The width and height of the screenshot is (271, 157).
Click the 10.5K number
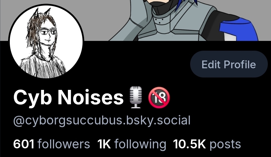(x=189, y=144)
